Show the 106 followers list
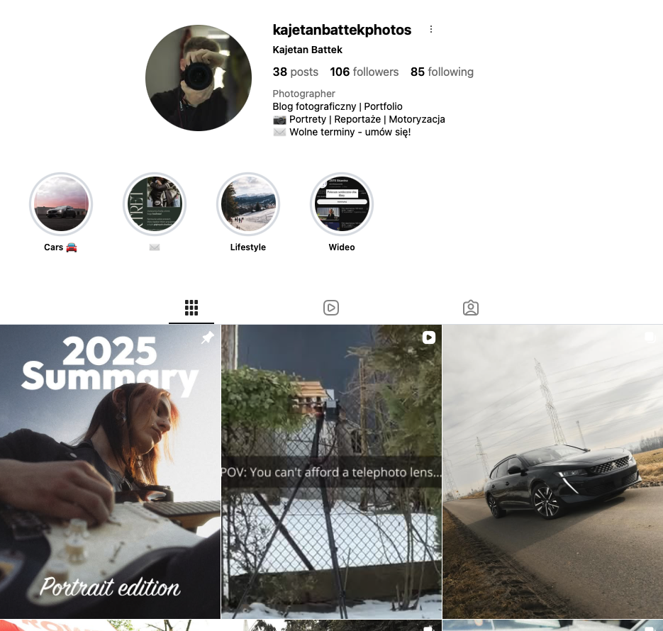663x631 pixels. [x=364, y=72]
